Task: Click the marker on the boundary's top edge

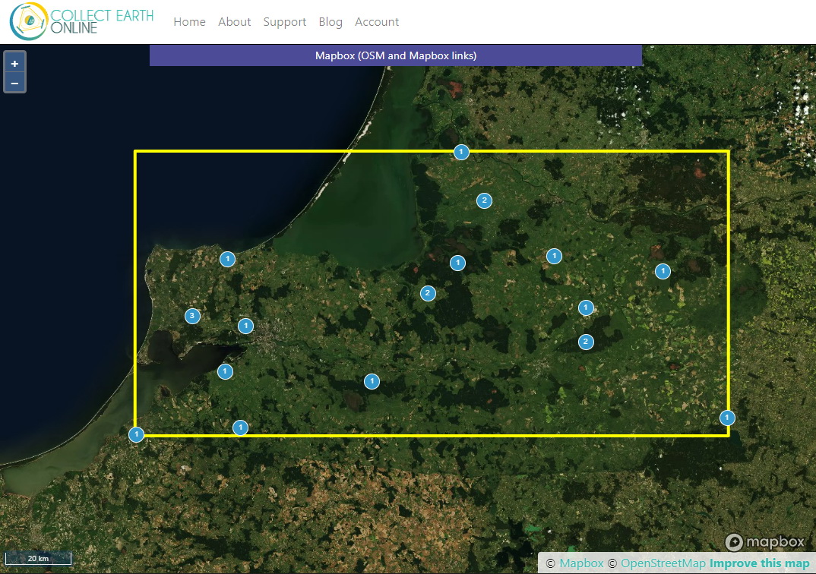Action: (x=461, y=152)
